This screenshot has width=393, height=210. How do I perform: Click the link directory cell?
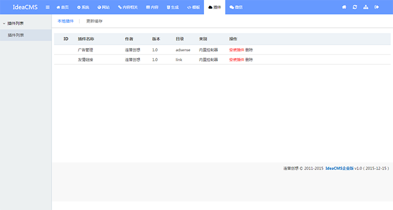179,60
